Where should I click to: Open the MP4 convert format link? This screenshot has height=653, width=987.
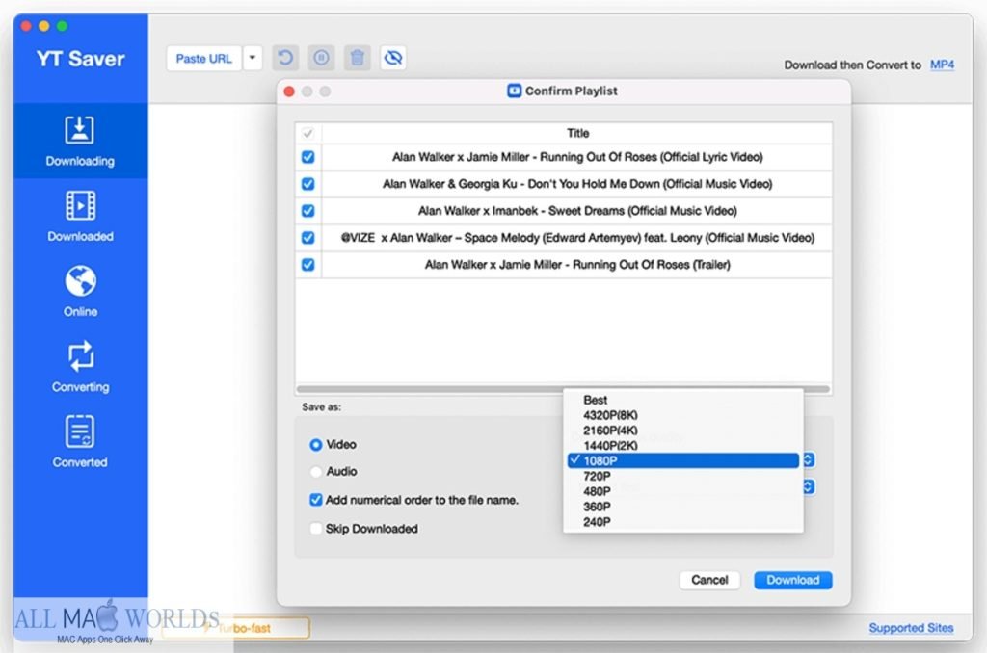coord(942,65)
